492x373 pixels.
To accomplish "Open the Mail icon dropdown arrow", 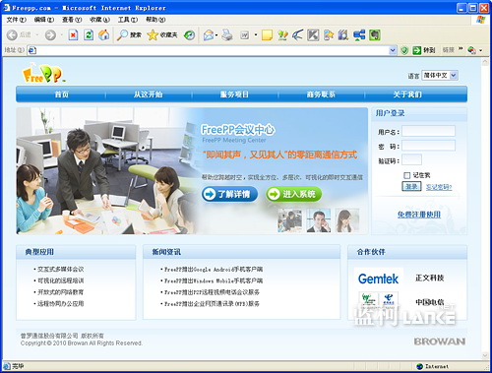I will point(216,35).
